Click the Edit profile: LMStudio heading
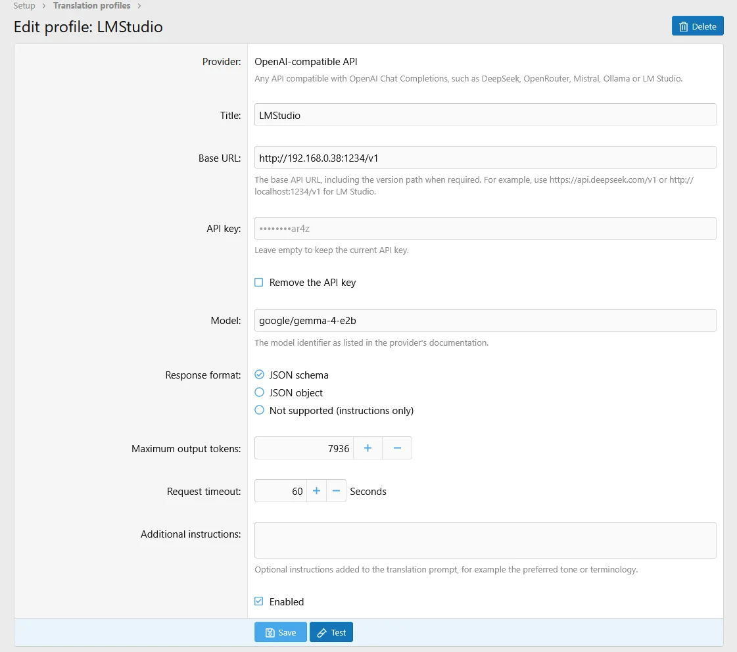737x652 pixels. coord(88,27)
